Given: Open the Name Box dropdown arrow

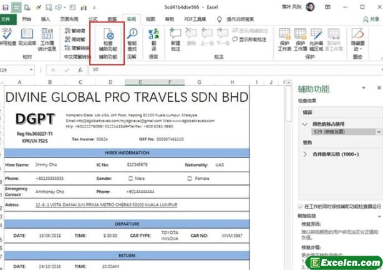Looking at the screenshot, I should [x=31, y=70].
